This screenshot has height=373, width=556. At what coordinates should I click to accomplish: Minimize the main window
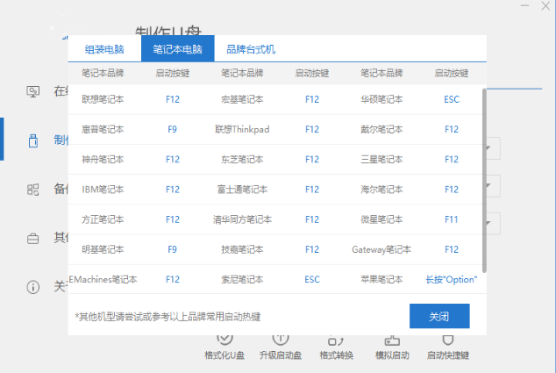click(x=524, y=5)
